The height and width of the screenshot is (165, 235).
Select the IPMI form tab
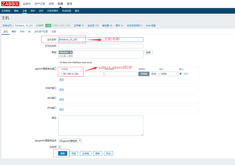pos(22,31)
